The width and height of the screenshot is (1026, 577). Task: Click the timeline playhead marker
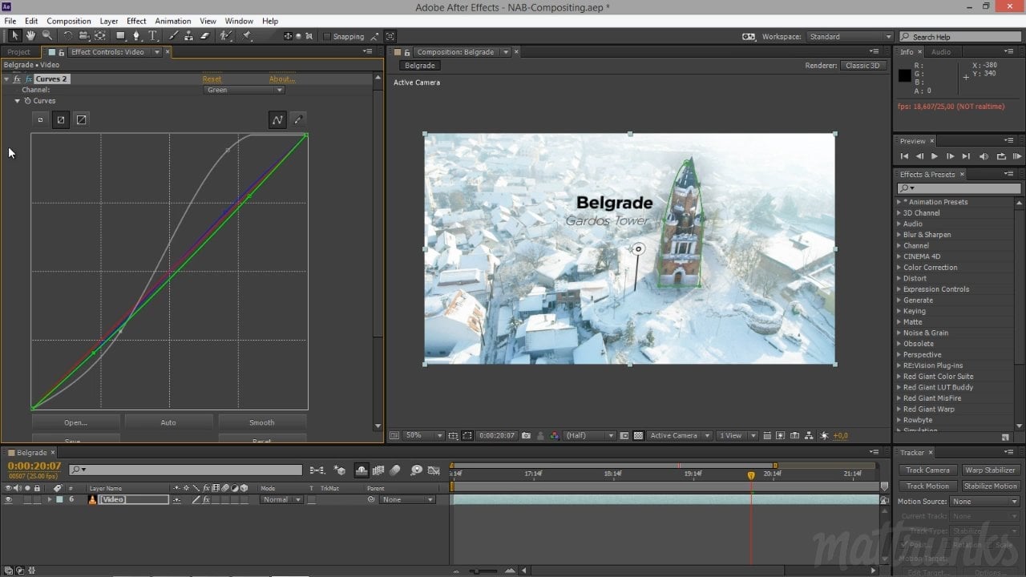point(751,475)
